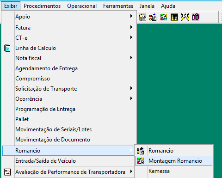This screenshot has height=178, width=222.
Task: Expand the Ocorrência submenu arrow
Action: 131,98
